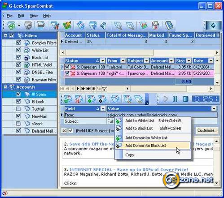This screenshot has height=198, width=224.
Task: Choose Add Domain to Black List
Action: coord(152,146)
